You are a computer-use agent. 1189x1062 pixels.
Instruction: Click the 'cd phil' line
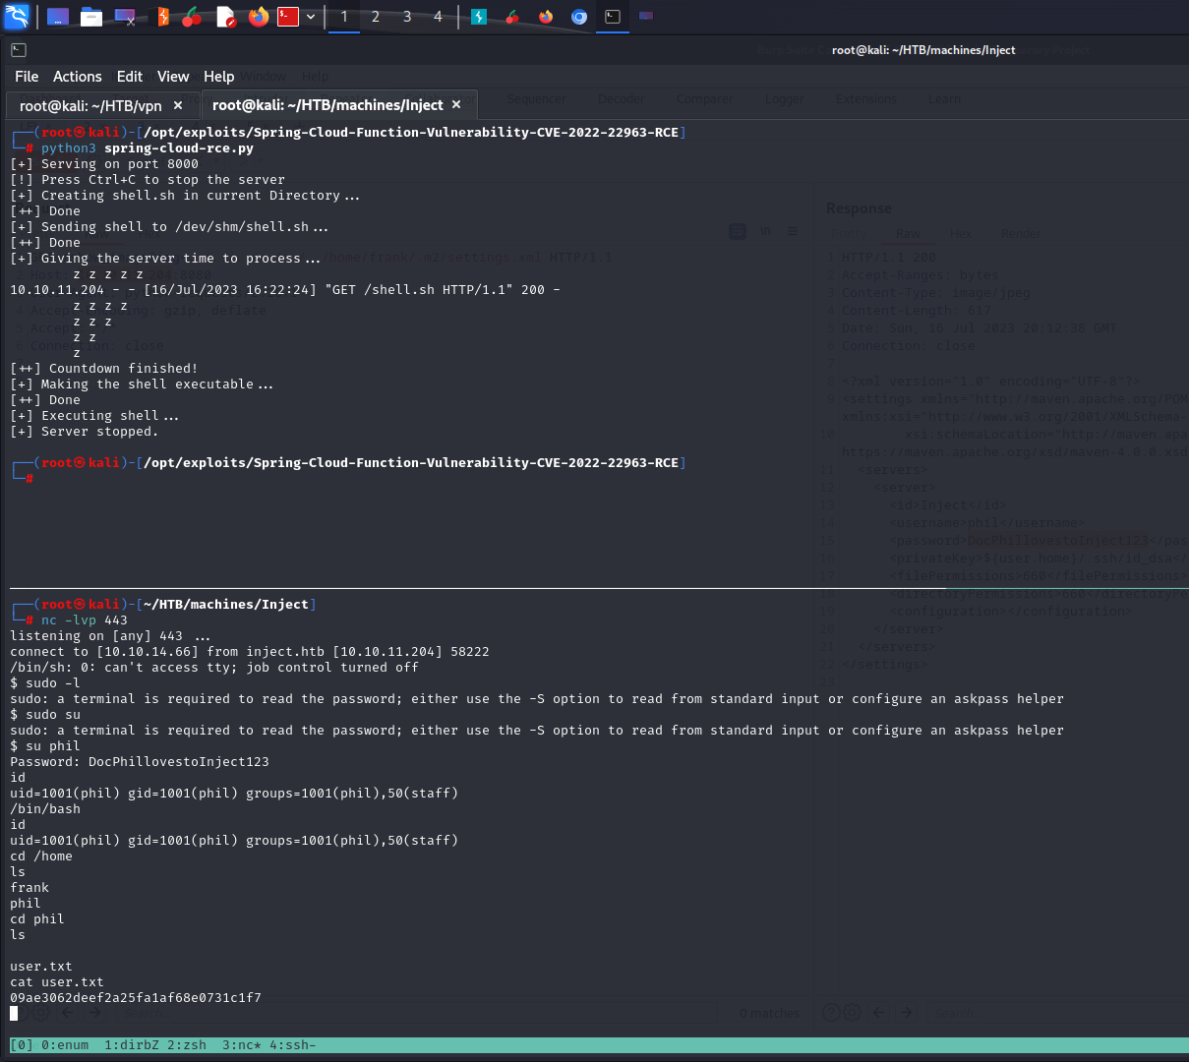point(37,919)
